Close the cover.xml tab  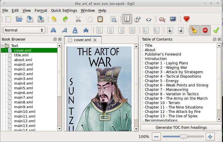95,40
